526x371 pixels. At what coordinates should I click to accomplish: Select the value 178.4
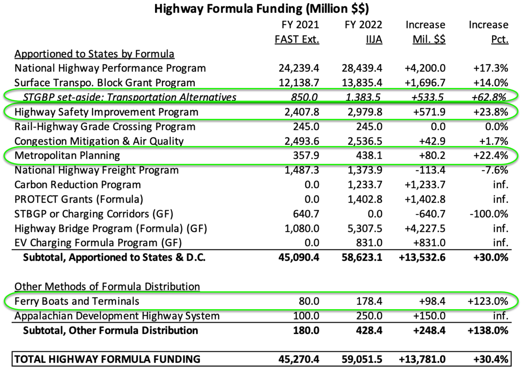[369, 301]
